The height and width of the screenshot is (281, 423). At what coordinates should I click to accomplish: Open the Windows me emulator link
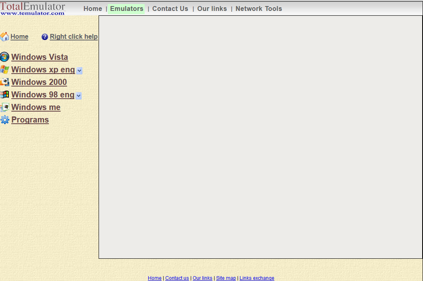[x=36, y=107]
